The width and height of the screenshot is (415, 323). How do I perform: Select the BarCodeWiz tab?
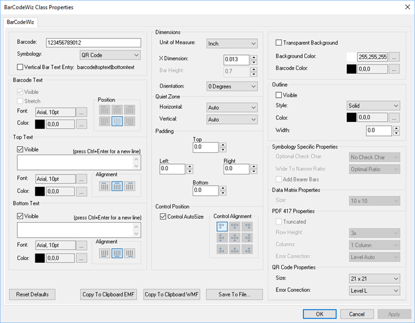tap(20, 22)
